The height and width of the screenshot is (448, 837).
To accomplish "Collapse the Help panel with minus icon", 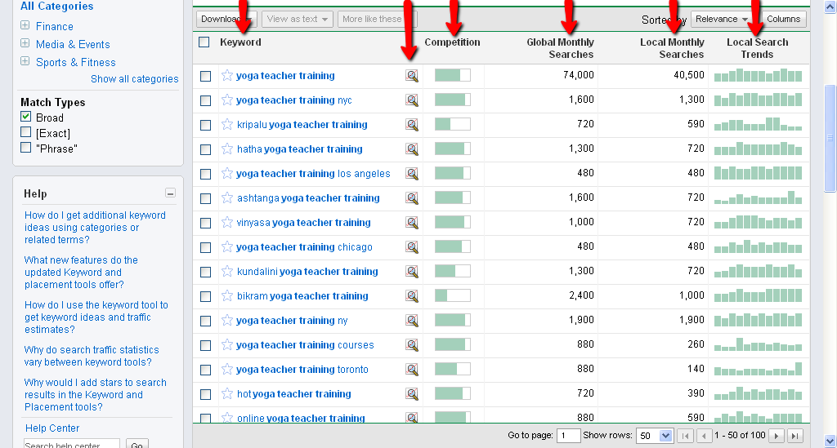I will click(x=170, y=193).
